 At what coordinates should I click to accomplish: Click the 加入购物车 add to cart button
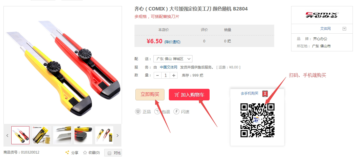(189, 95)
